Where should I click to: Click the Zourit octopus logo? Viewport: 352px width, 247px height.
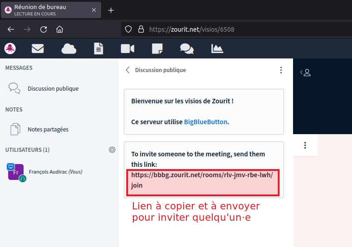click(x=10, y=48)
